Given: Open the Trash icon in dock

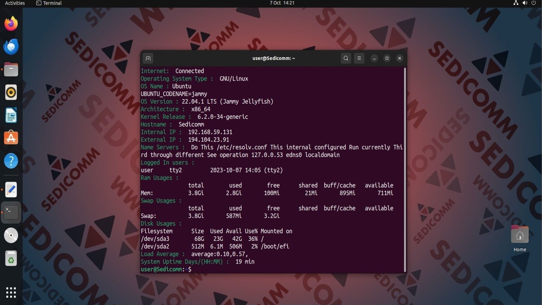Looking at the screenshot, I should 11,258.
